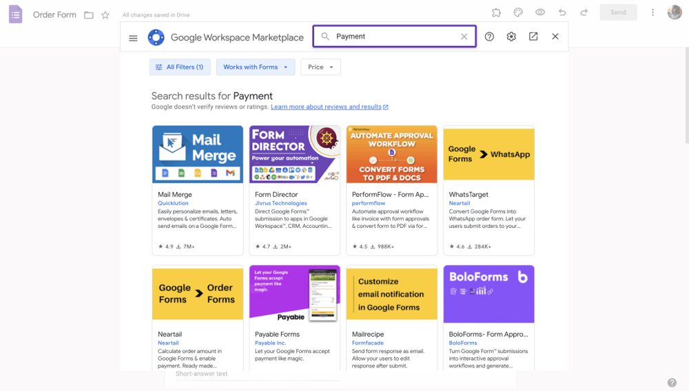
Task: Click the WhatsTarget 284K+ downloads
Action: (480, 246)
